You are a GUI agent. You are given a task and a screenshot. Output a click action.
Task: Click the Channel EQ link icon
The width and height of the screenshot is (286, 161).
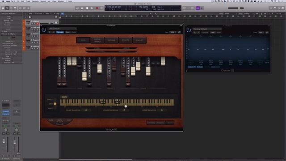click(x=267, y=33)
